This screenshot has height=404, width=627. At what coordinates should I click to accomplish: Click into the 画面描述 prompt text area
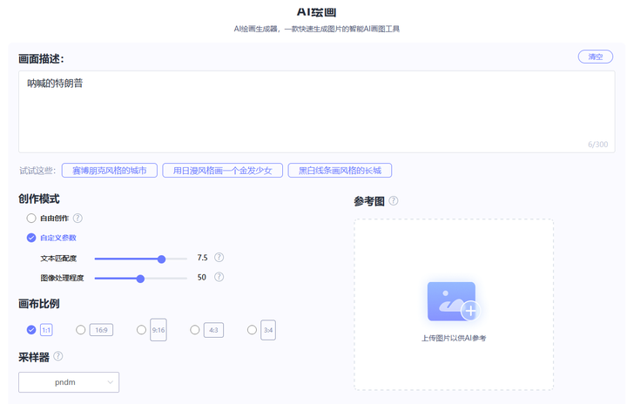[x=316, y=111]
